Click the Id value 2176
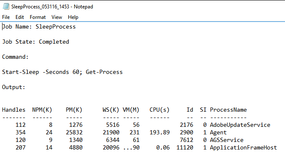This screenshot has width=285, height=152. pos(187,125)
